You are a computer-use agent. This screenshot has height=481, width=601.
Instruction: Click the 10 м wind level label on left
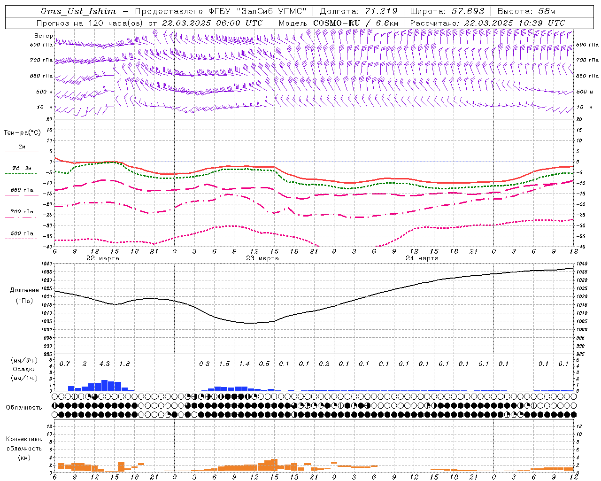(x=45, y=107)
